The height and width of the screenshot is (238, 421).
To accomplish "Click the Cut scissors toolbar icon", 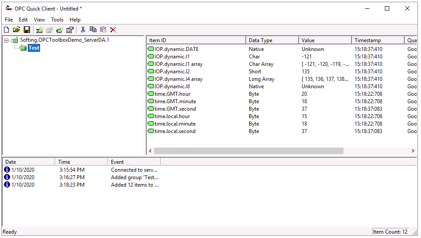I will [83, 30].
